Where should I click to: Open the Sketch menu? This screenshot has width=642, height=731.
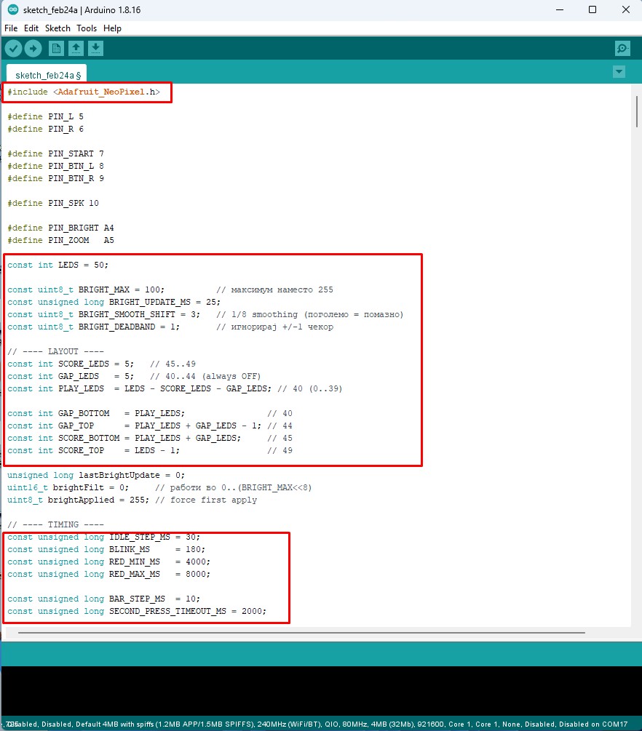[58, 28]
